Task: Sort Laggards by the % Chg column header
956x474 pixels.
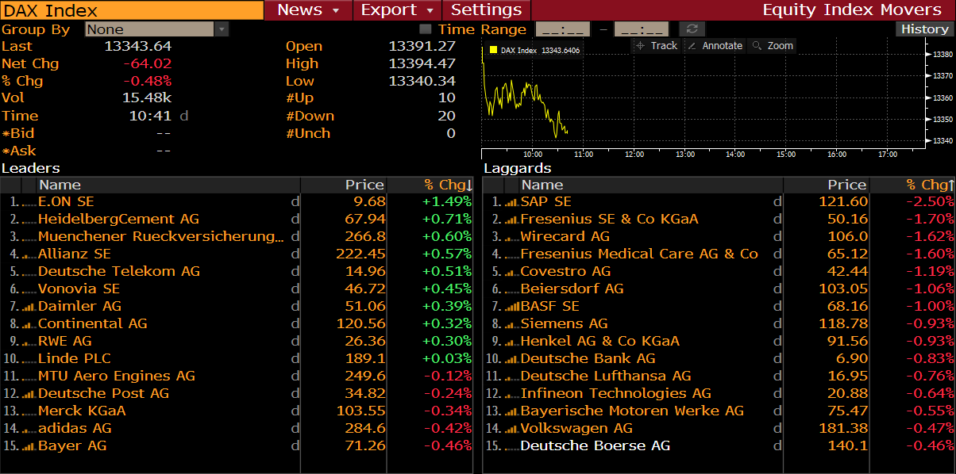Action: pos(912,185)
